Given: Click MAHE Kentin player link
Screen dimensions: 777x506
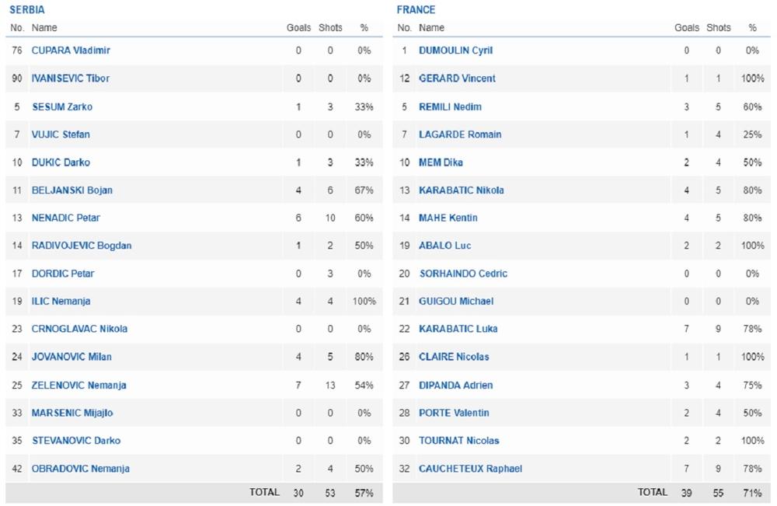Looking at the screenshot, I should point(448,218).
